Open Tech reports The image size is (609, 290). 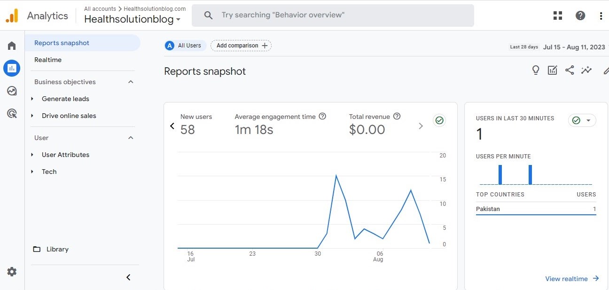pos(49,172)
